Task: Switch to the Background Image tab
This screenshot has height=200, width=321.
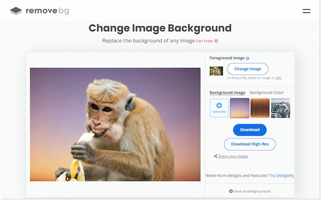Action: point(227,93)
